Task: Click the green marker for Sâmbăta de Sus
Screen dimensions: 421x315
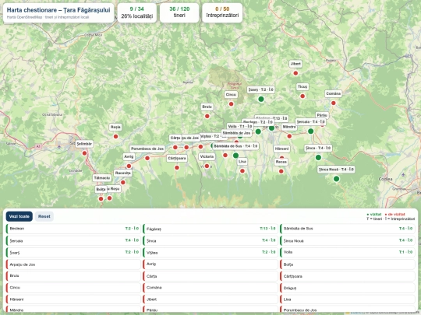Action: coord(235,156)
